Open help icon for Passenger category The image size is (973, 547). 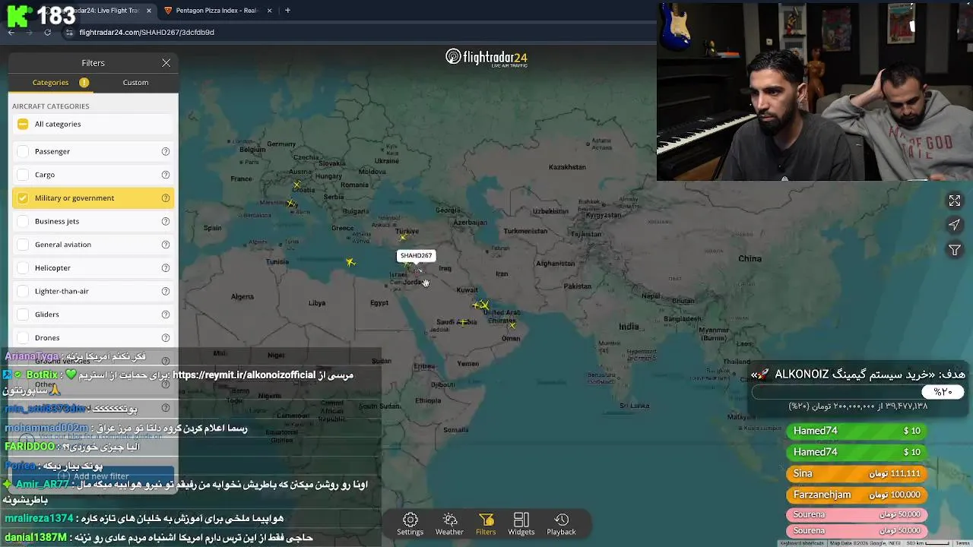(165, 151)
